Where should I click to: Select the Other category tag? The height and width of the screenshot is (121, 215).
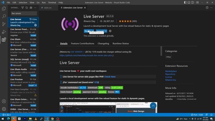coord(169,57)
